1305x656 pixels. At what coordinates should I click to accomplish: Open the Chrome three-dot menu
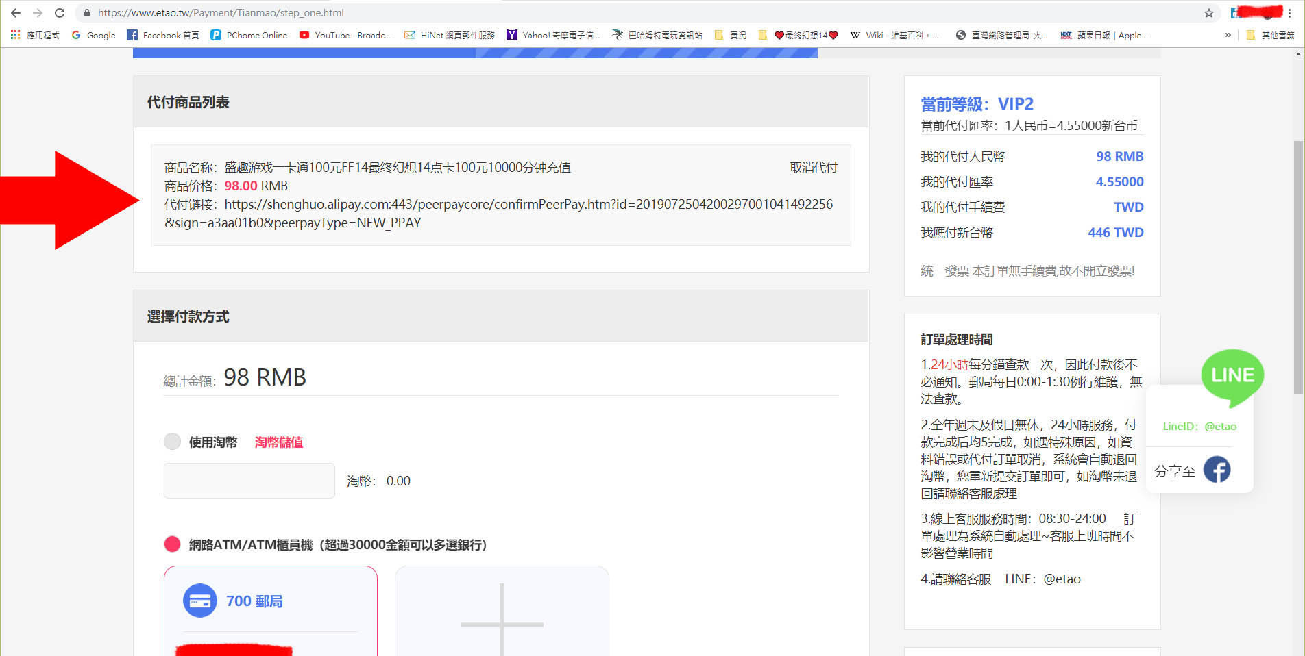1289,13
